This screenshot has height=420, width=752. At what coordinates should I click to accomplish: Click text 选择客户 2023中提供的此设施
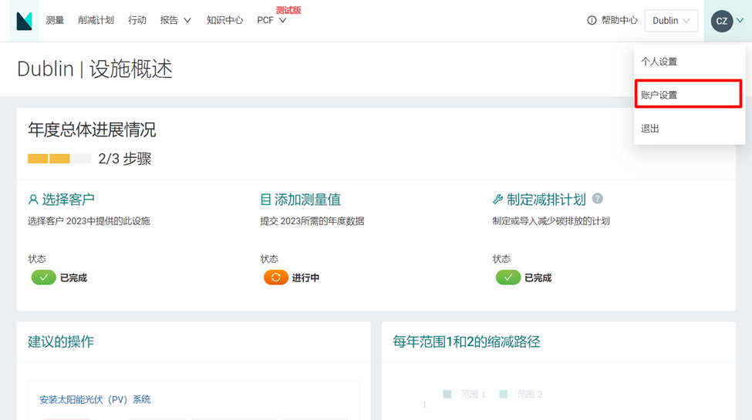pyautogui.click(x=89, y=221)
